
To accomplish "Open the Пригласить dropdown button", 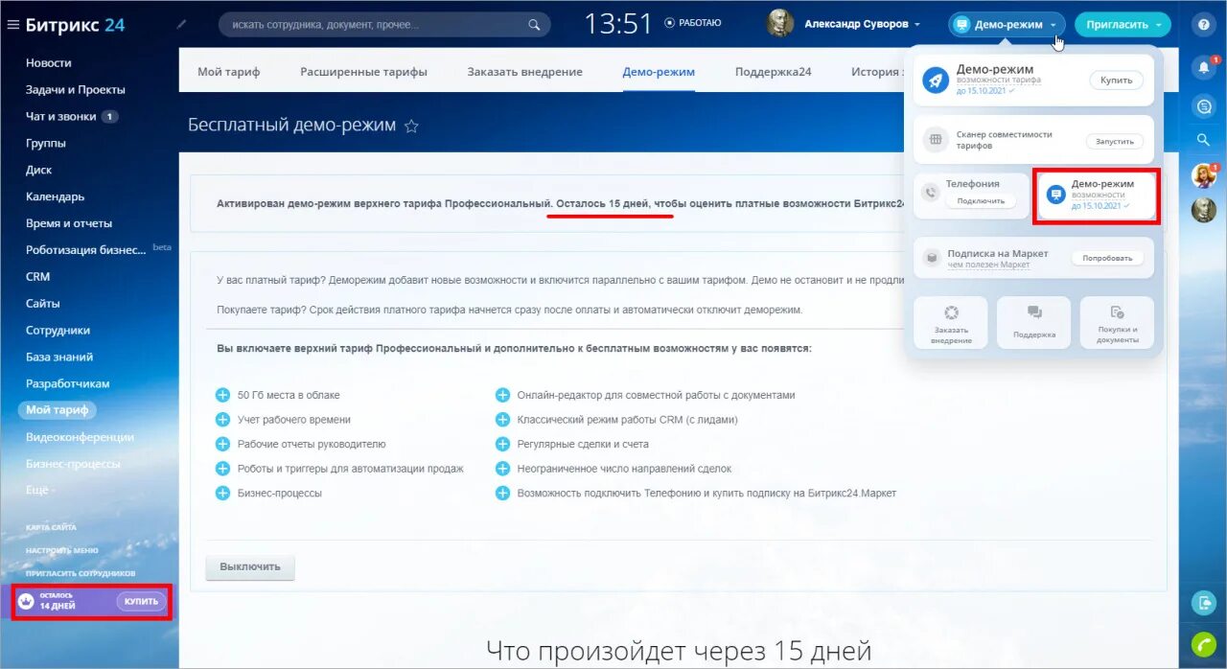I will point(1123,25).
